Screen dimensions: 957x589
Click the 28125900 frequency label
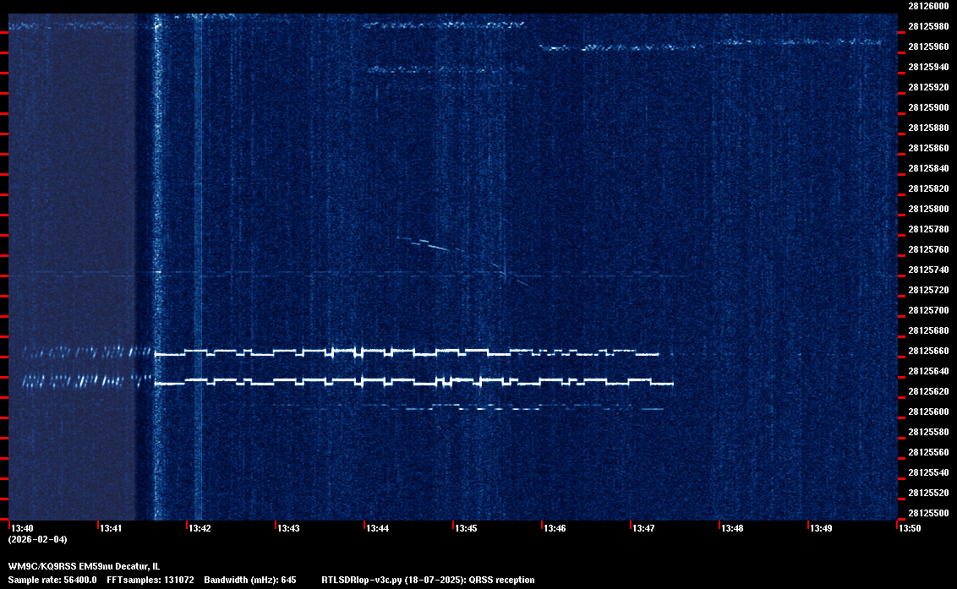pyautogui.click(x=927, y=107)
